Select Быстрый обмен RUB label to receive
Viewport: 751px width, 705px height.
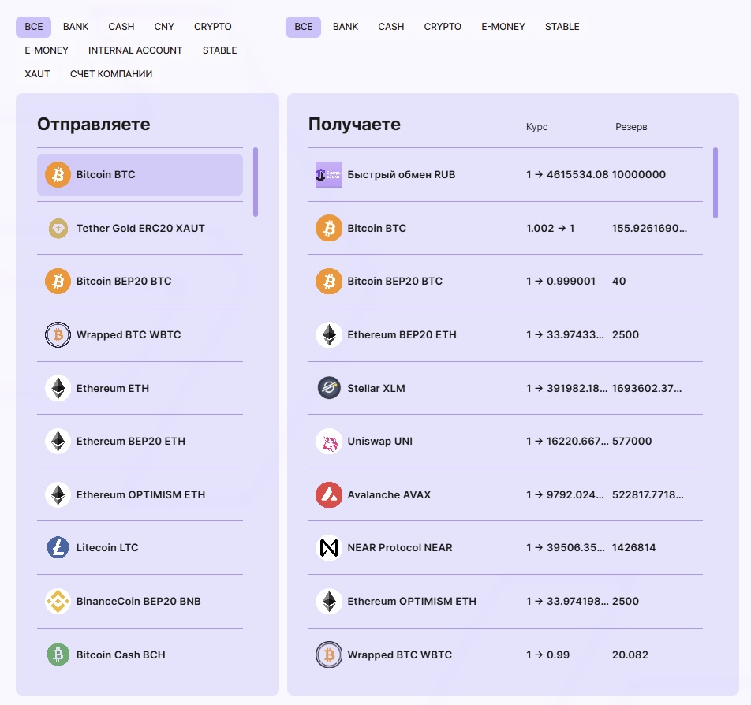(x=402, y=175)
